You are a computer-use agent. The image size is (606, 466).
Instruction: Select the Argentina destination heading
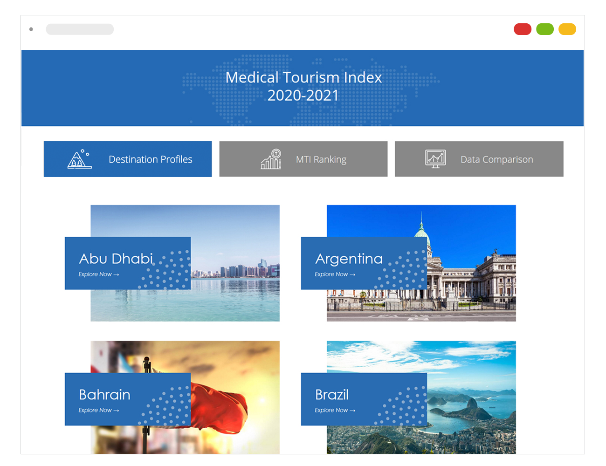[x=349, y=259]
